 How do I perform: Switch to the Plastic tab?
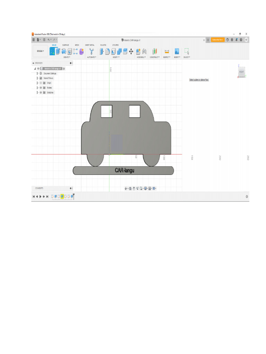point(103,45)
